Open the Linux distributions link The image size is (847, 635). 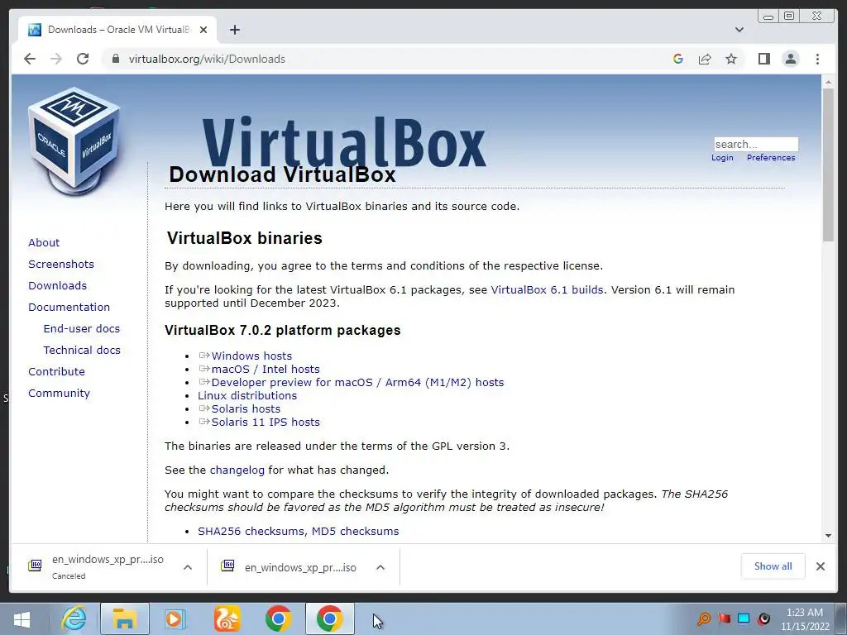coord(246,396)
